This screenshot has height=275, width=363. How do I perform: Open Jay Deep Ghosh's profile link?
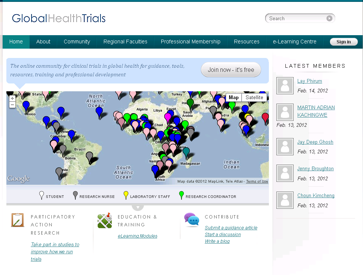point(315,142)
